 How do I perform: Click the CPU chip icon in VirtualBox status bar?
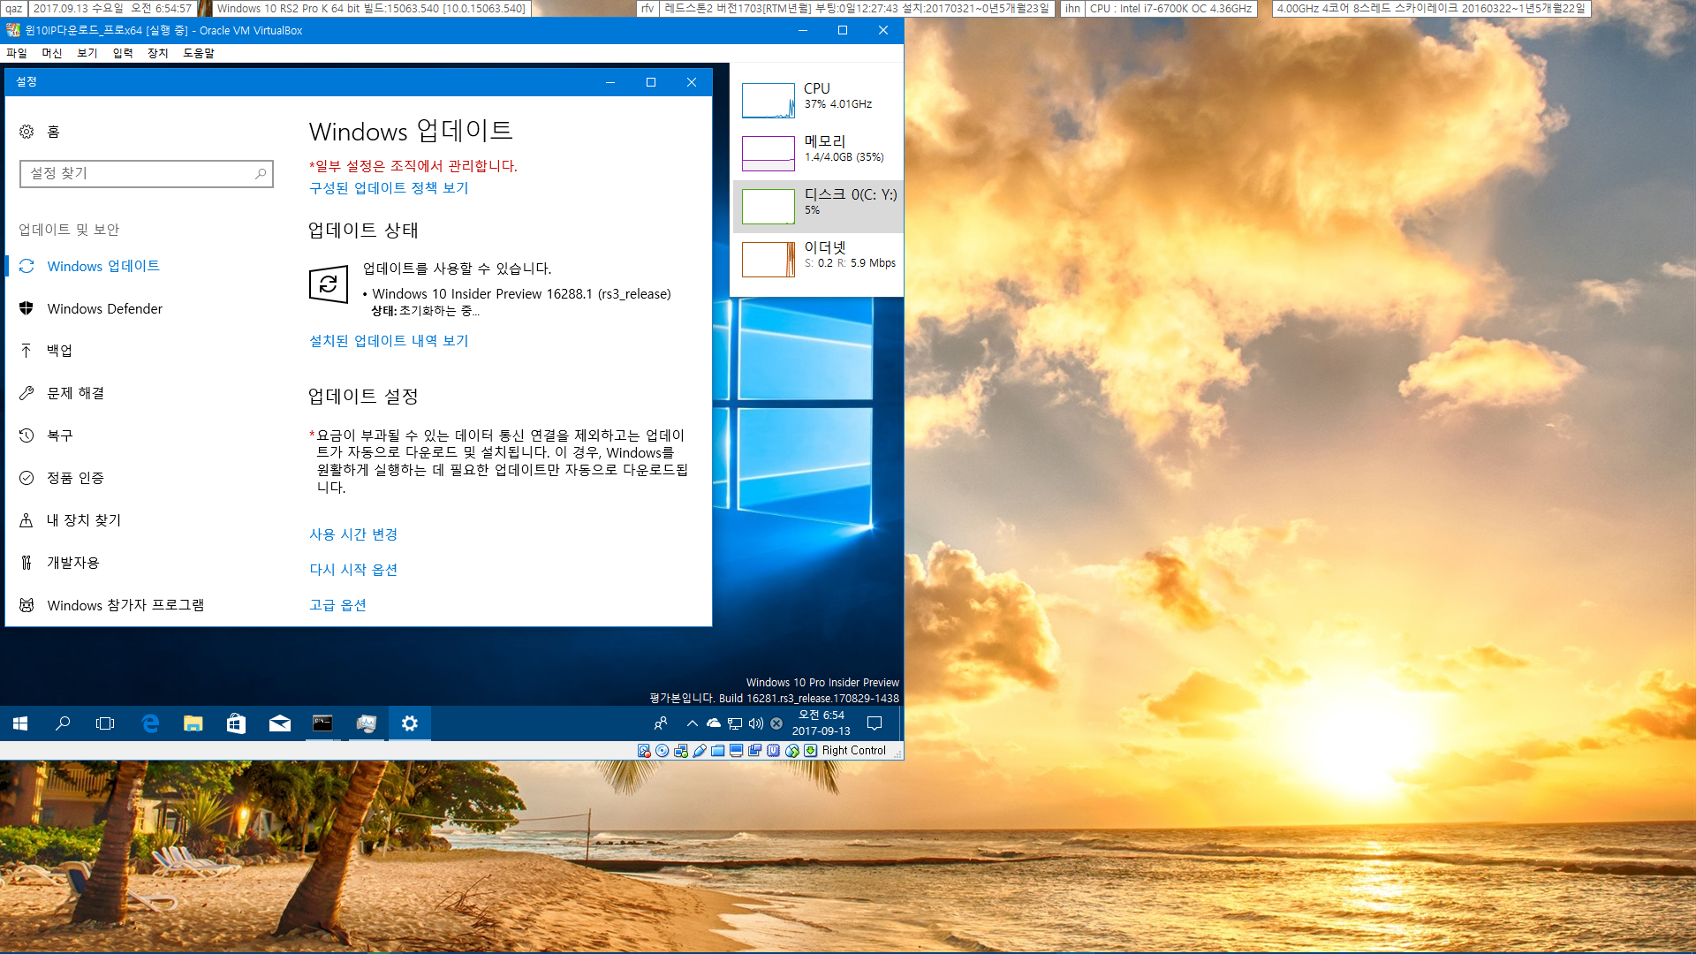[x=774, y=751]
